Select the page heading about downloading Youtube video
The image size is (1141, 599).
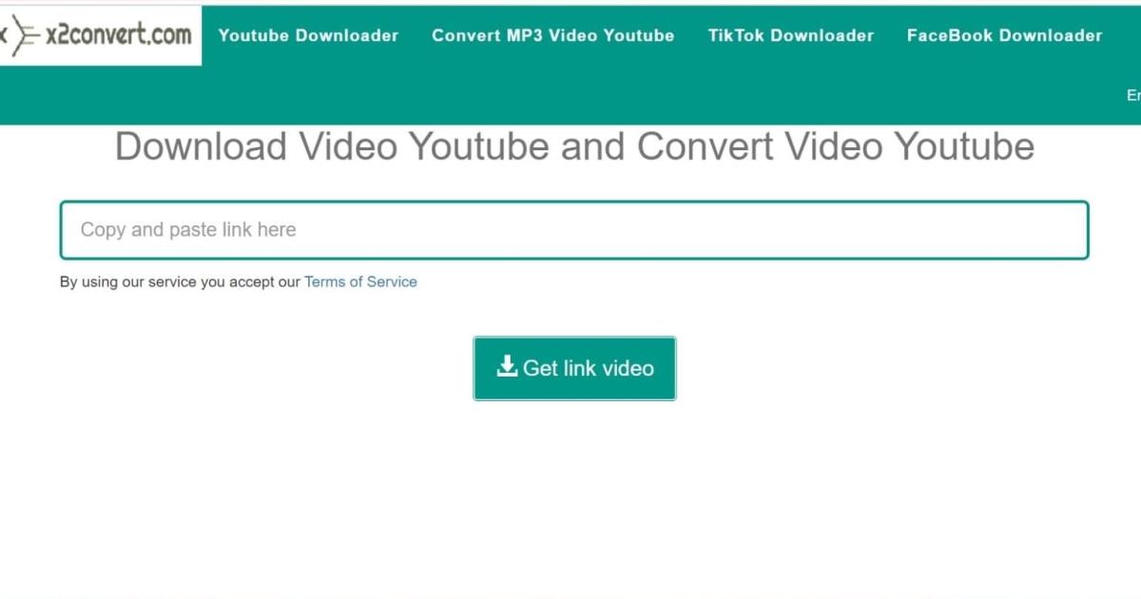click(x=573, y=146)
